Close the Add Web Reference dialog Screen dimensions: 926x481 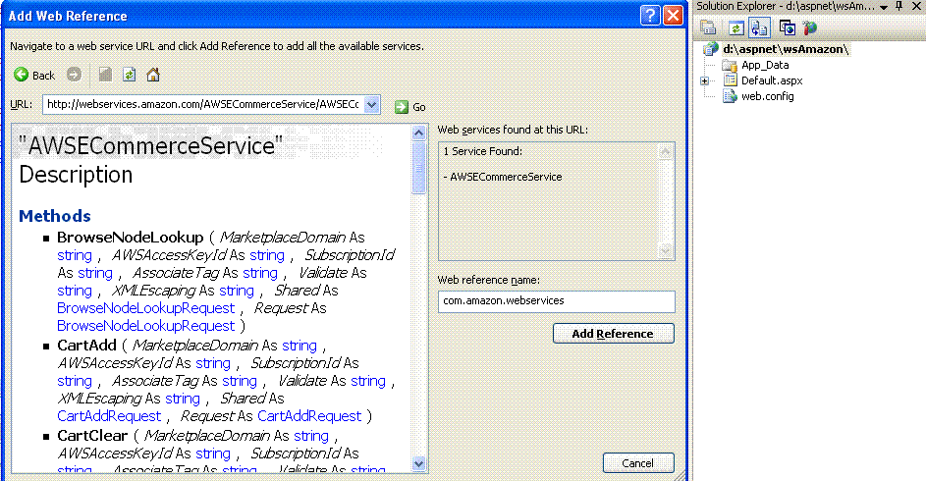[x=673, y=15]
